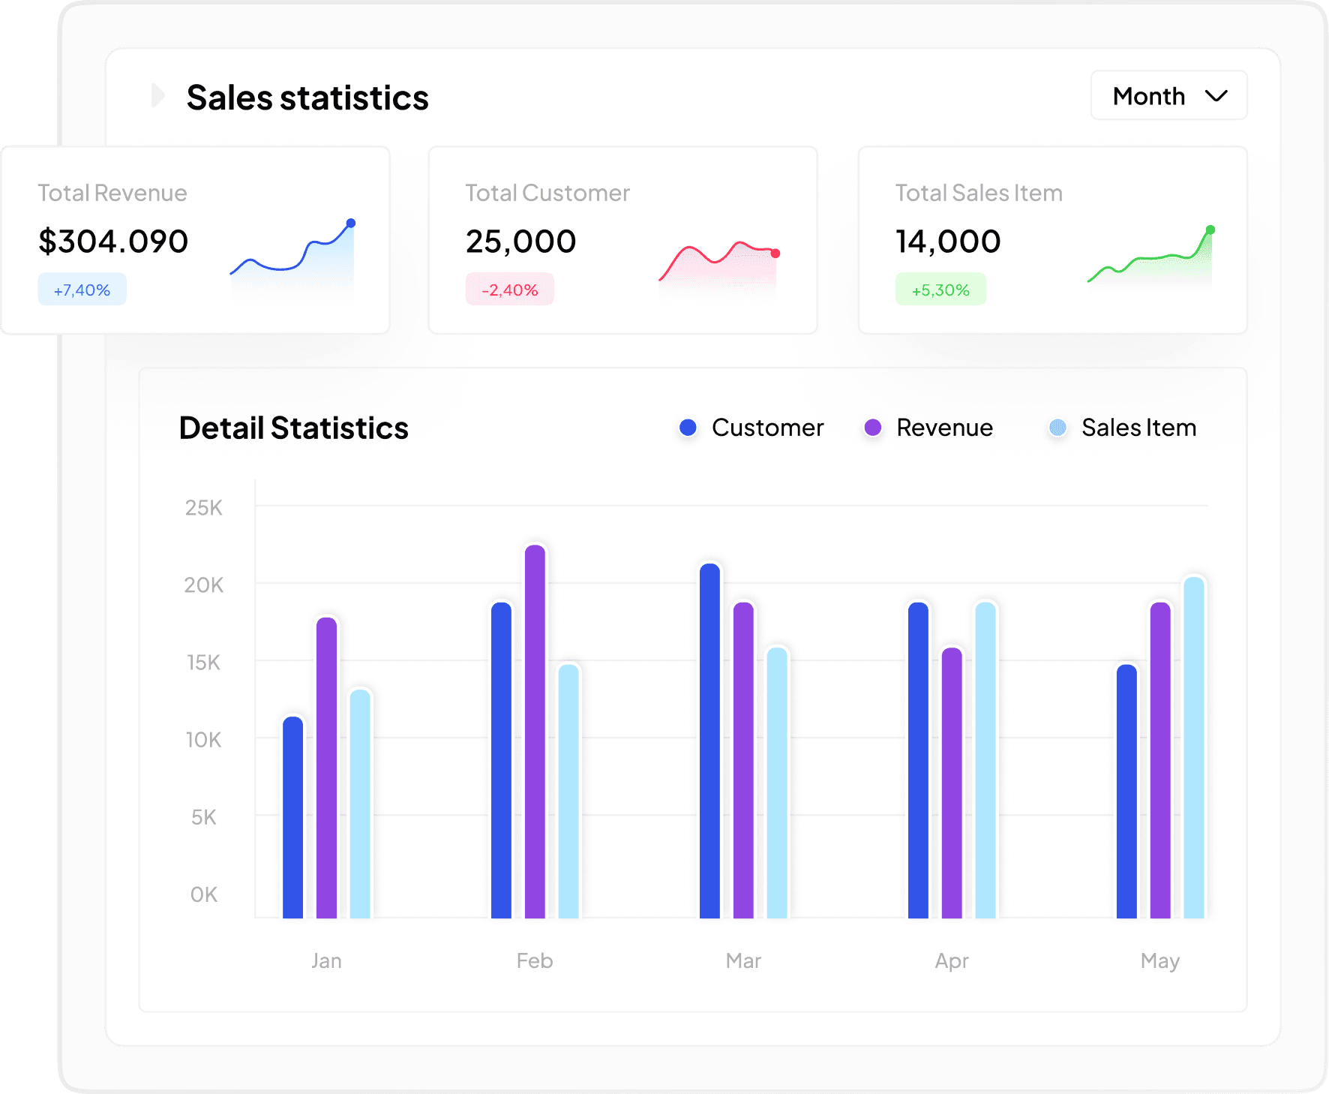
Task: Click the light blue Sales Item legend dot
Action: point(1057,428)
